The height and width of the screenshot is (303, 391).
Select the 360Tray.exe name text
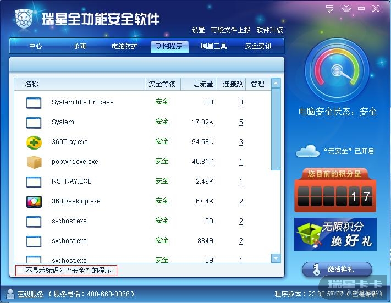point(70,142)
